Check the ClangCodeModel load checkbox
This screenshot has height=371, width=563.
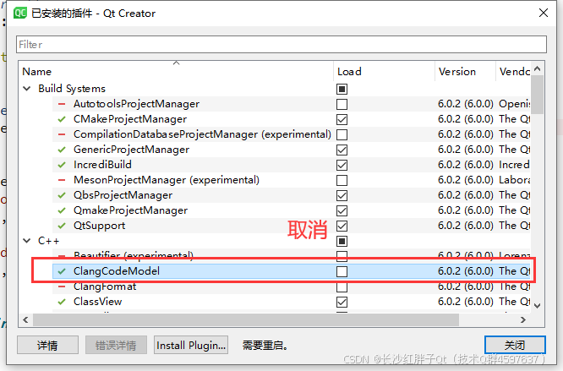[342, 271]
